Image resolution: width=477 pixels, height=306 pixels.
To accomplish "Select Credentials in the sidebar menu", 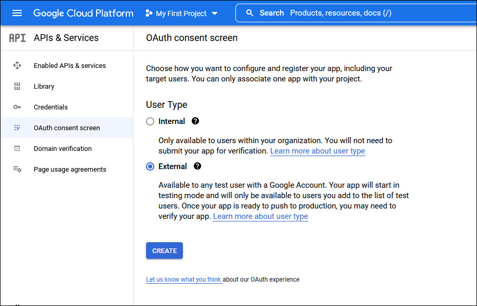I will coord(50,107).
